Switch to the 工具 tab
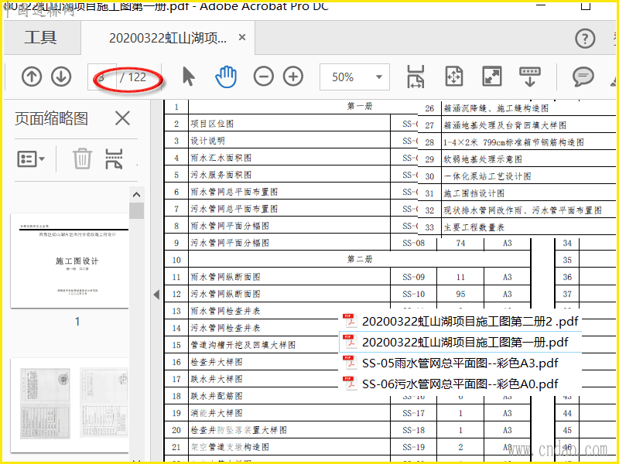Screen dimensions: 619x464 [41, 37]
